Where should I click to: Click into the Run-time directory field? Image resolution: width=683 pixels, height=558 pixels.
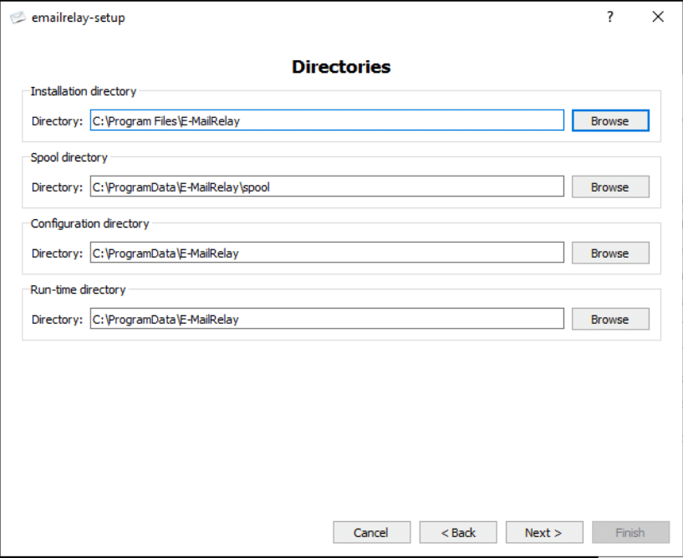click(327, 319)
